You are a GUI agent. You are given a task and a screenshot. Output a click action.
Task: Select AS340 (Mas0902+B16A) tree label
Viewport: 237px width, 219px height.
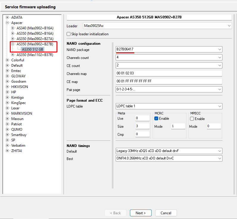tap(35, 28)
